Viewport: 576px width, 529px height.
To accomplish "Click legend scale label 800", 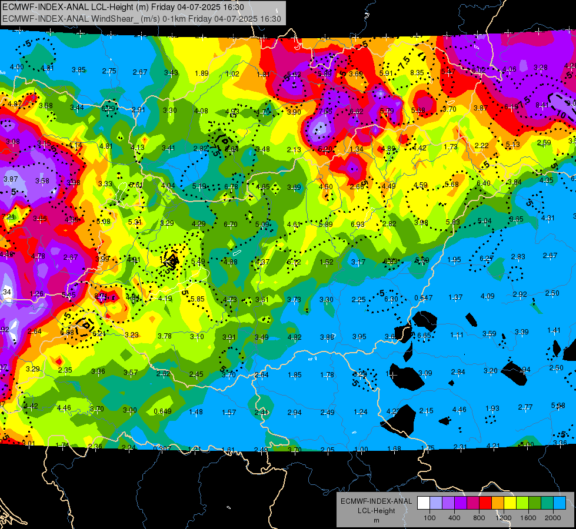I will click(x=479, y=518).
